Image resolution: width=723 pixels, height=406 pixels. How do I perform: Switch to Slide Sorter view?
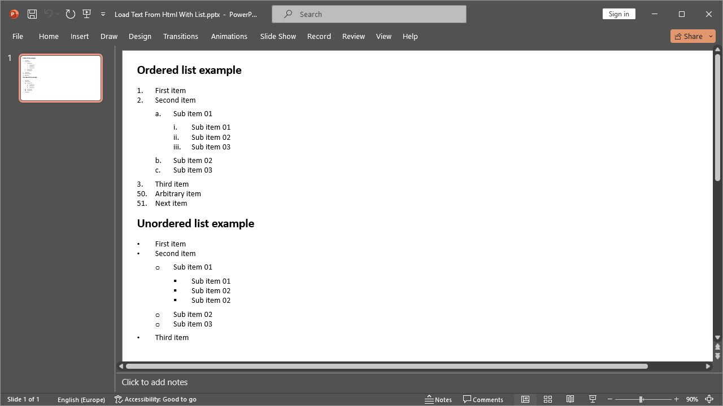[x=547, y=399]
